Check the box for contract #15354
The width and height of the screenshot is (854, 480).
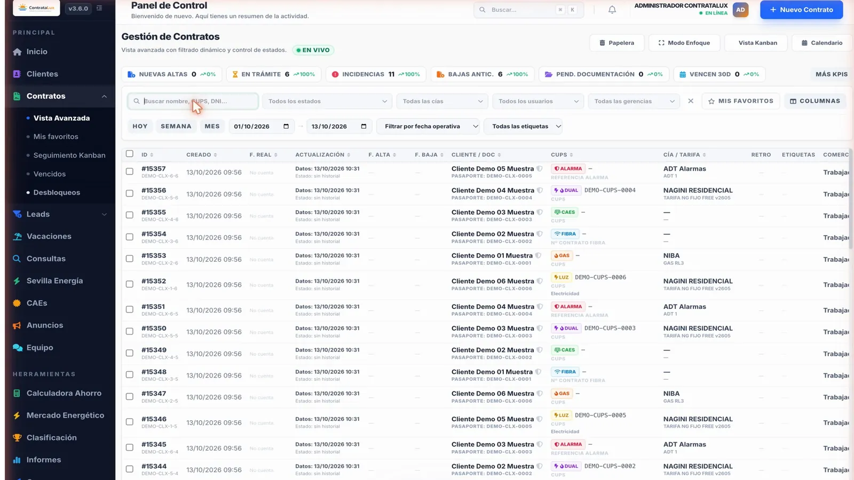coord(129,237)
